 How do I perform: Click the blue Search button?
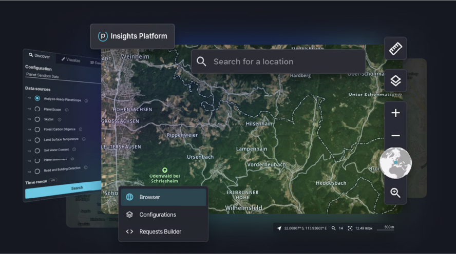pyautogui.click(x=63, y=190)
